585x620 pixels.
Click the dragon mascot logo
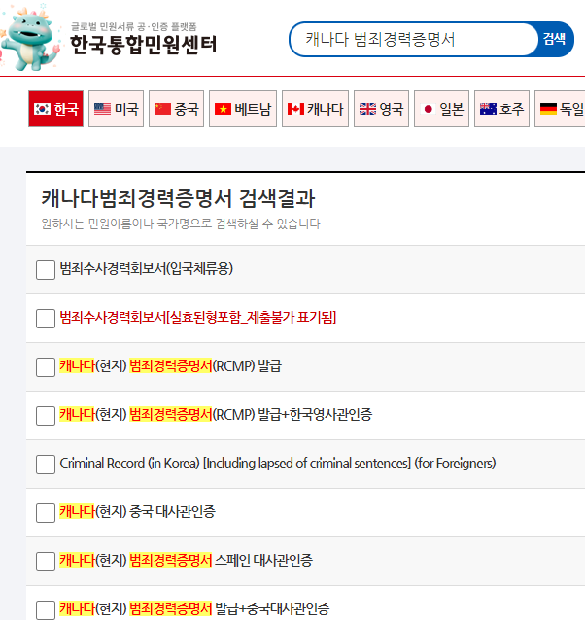pos(32,38)
